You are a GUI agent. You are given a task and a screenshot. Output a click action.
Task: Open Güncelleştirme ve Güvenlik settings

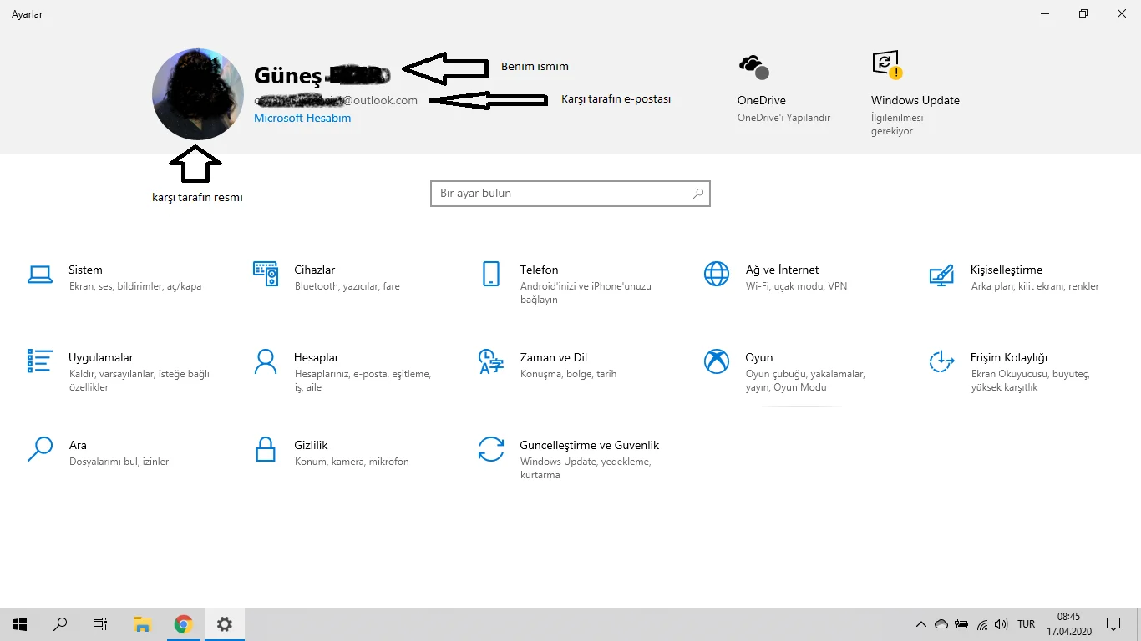pos(569,459)
